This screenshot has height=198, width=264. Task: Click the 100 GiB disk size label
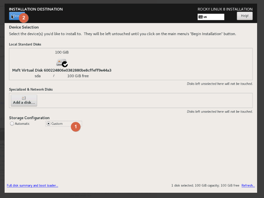(x=62, y=52)
